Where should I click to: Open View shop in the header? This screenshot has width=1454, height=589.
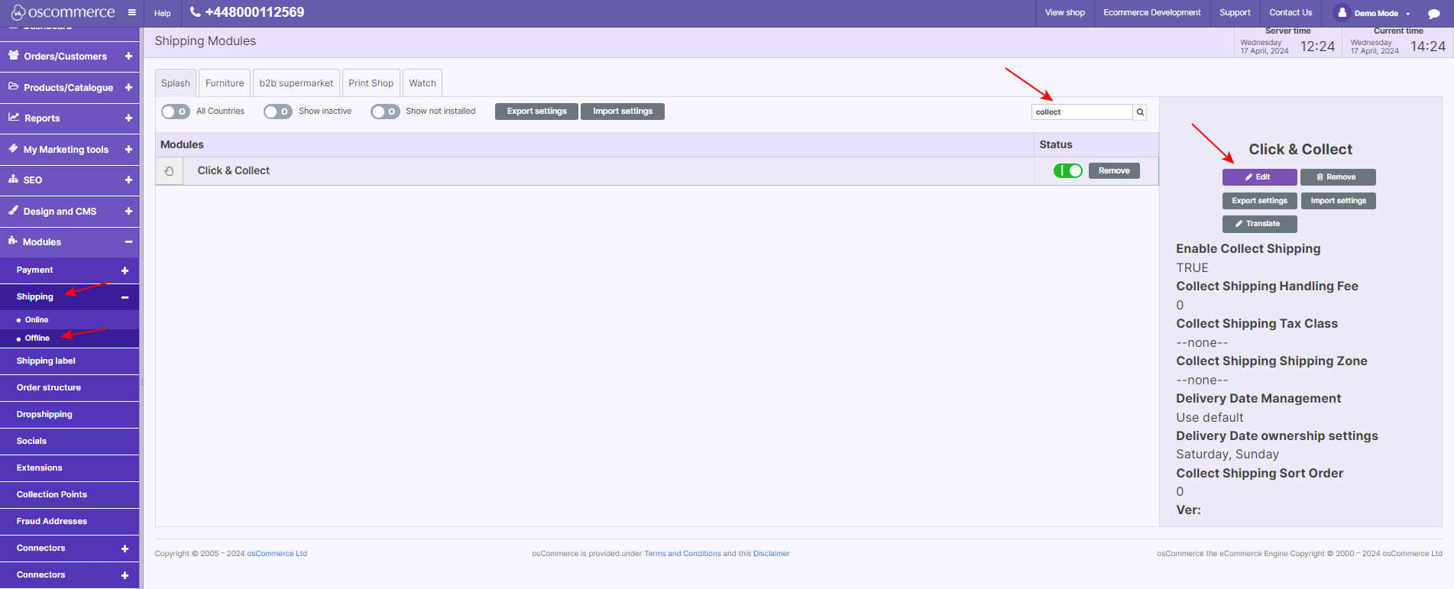tap(1065, 12)
